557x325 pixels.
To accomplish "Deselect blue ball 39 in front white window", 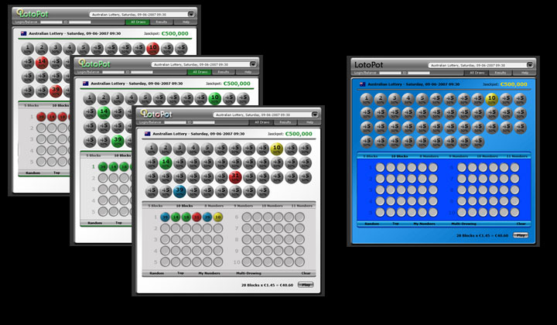I will click(x=179, y=191).
